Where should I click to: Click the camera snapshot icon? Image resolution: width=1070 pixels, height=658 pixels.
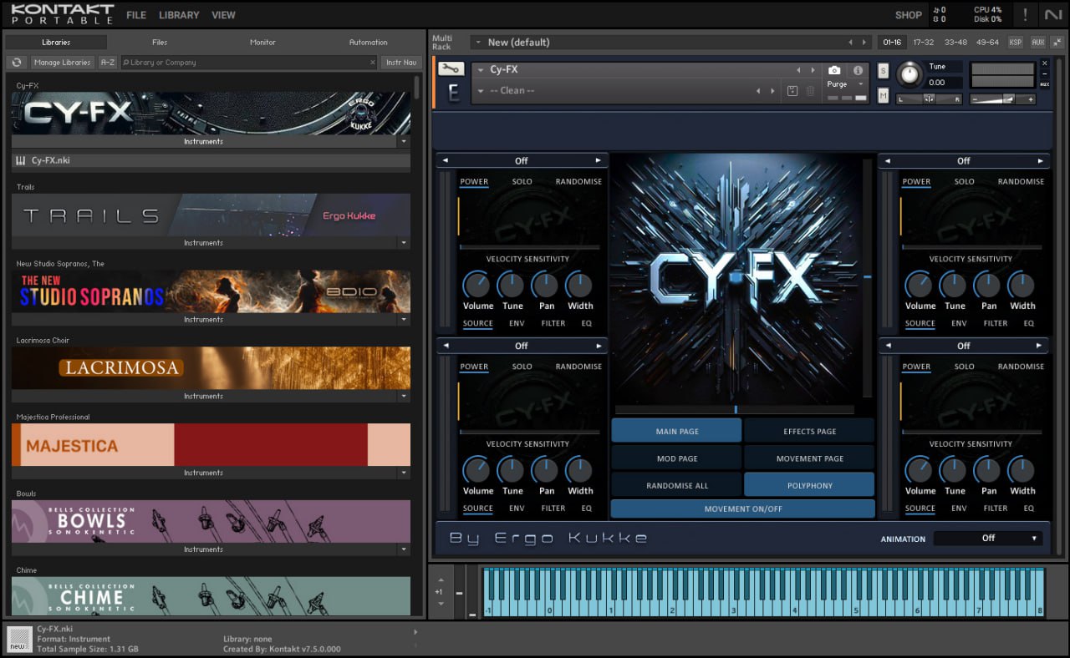point(834,70)
